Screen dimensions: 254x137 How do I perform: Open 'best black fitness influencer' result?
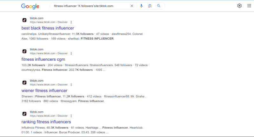point(48,28)
